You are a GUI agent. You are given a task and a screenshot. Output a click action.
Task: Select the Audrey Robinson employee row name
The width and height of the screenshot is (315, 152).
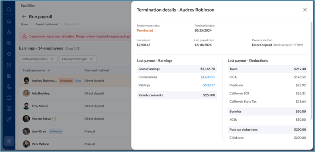(44, 81)
